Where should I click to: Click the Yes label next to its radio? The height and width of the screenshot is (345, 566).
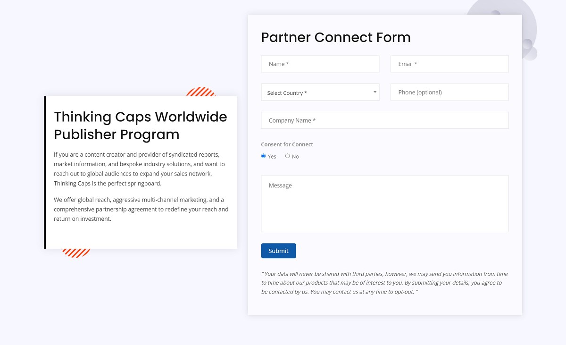272,156
